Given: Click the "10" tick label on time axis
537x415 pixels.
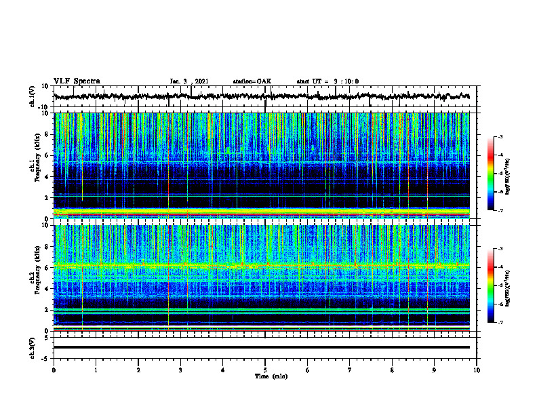Looking at the screenshot, I should click(x=477, y=370).
